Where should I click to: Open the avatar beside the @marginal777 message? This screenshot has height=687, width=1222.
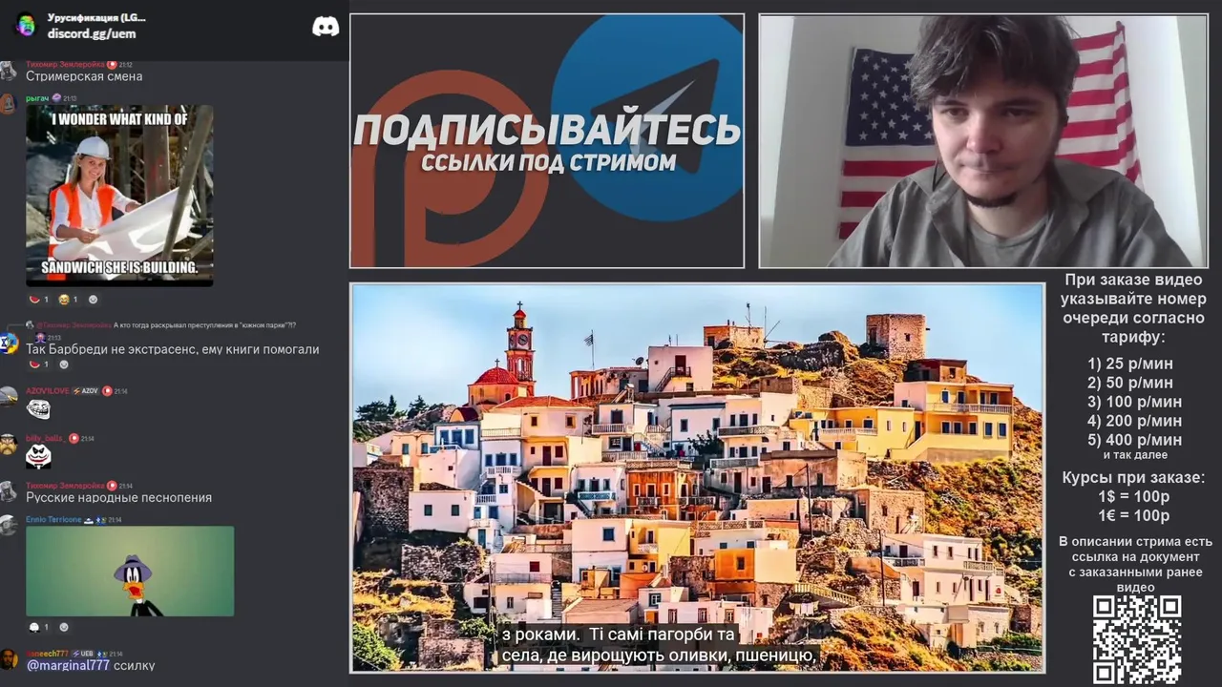pyautogui.click(x=9, y=659)
